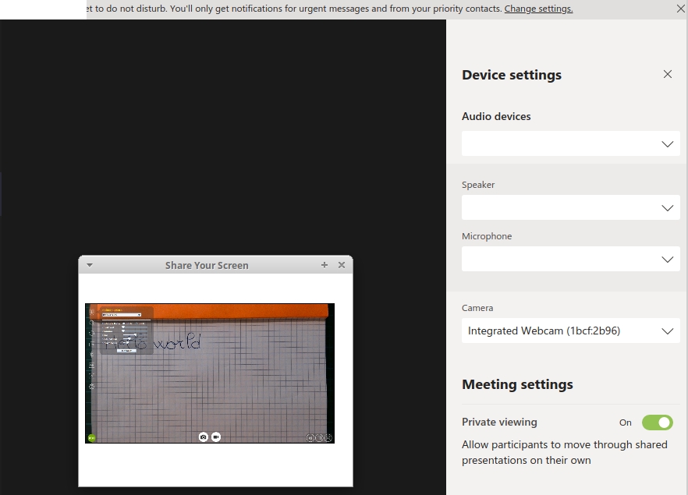
Task: Expand the Audio devices dropdown
Action: [570, 143]
